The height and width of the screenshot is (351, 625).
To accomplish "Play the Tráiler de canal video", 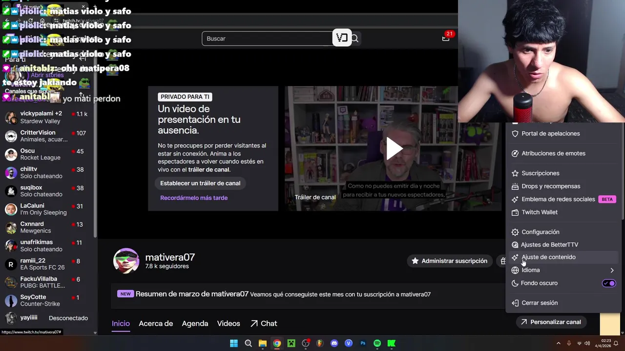I will [394, 149].
